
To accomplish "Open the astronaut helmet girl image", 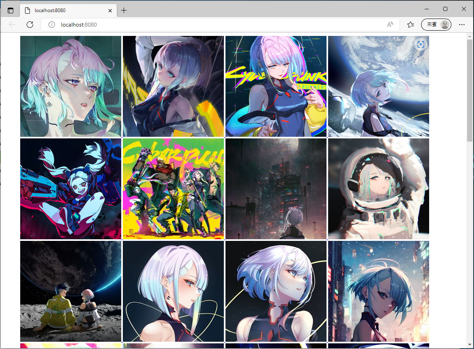I will pyautogui.click(x=379, y=189).
